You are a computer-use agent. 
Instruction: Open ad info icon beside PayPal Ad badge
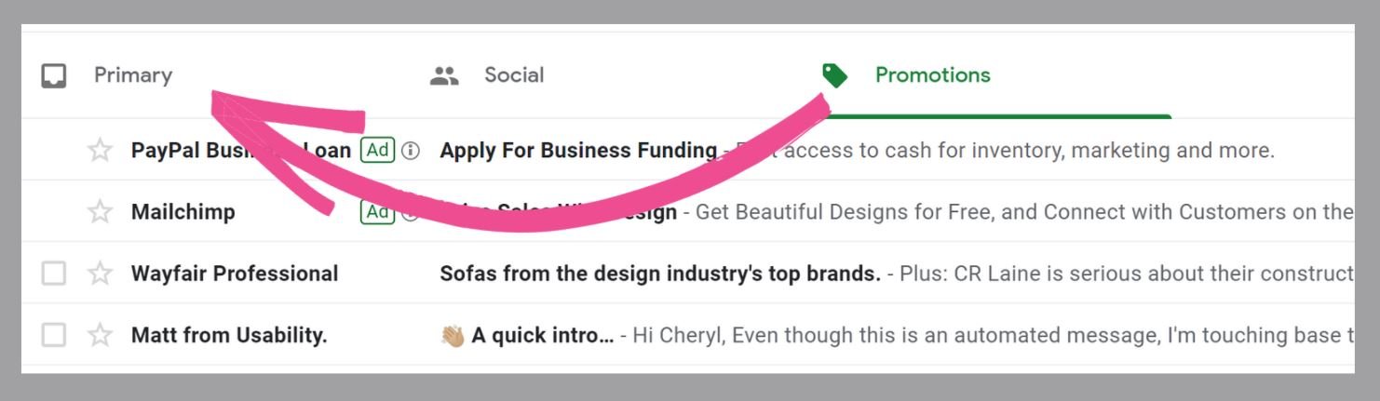tap(410, 150)
